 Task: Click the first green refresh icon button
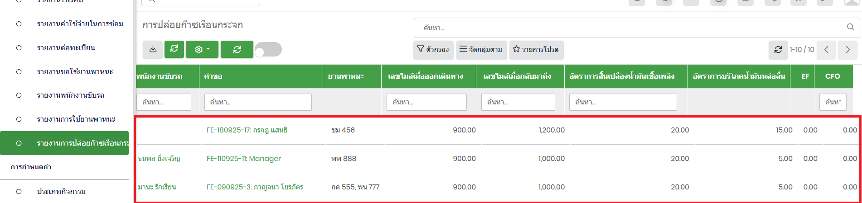(x=174, y=49)
